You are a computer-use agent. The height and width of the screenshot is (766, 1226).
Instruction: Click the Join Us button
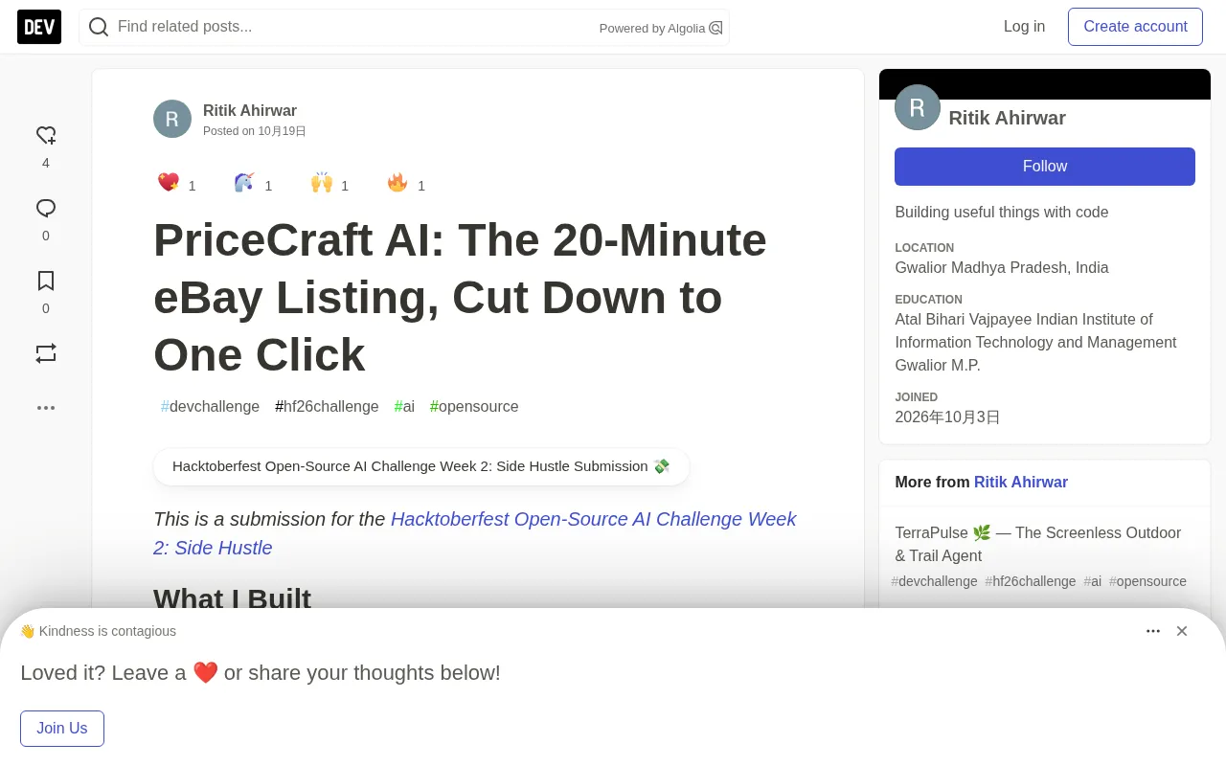(62, 729)
